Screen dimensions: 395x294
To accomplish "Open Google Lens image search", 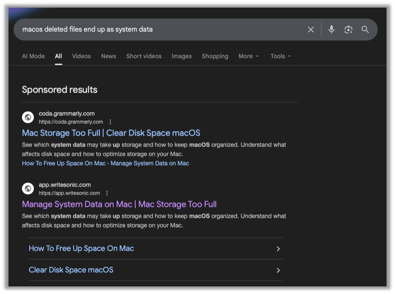I will [348, 30].
